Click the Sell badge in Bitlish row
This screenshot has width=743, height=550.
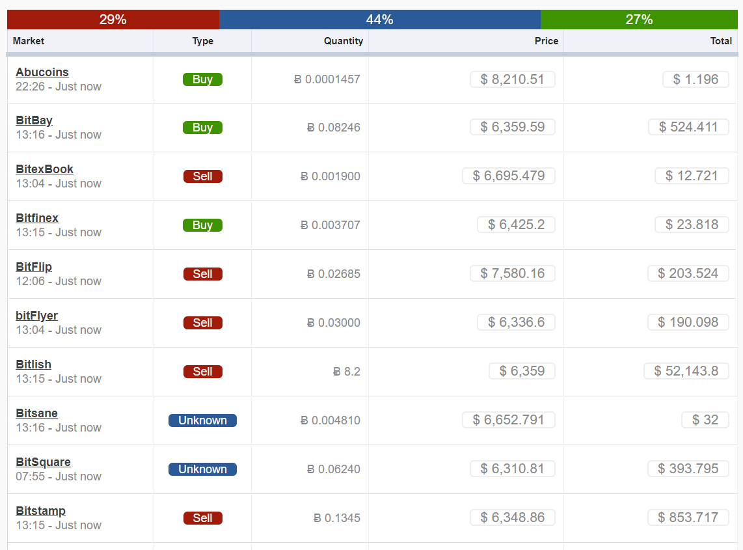coord(203,372)
